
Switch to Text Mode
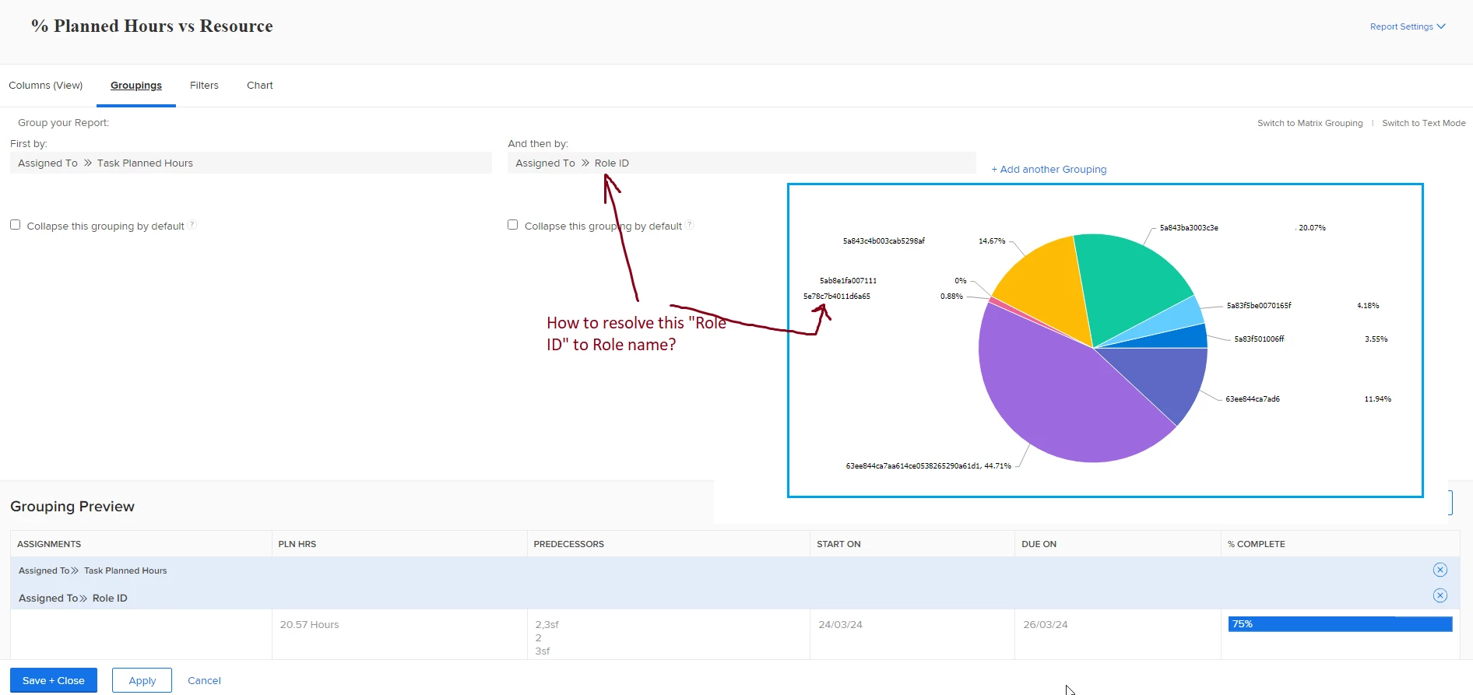tap(1424, 123)
